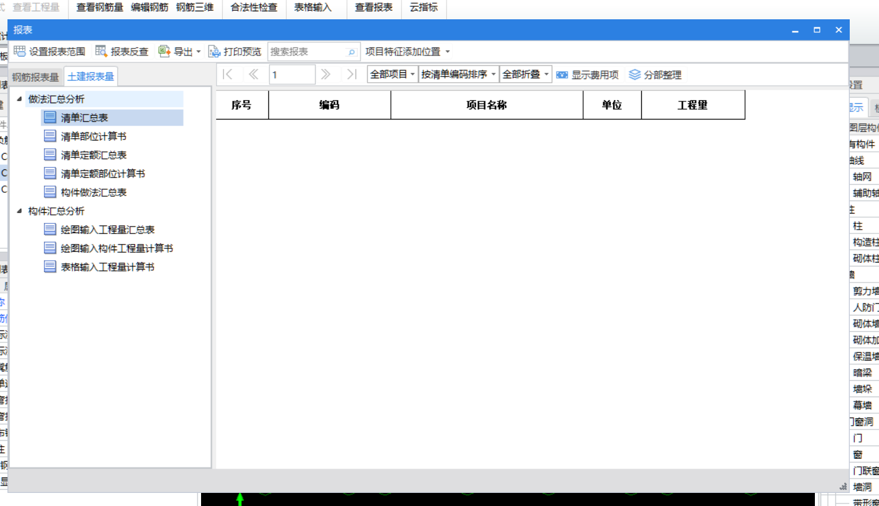Viewport: 879px width, 506px height.
Task: Open 打印预览 print preview
Action: pos(235,52)
